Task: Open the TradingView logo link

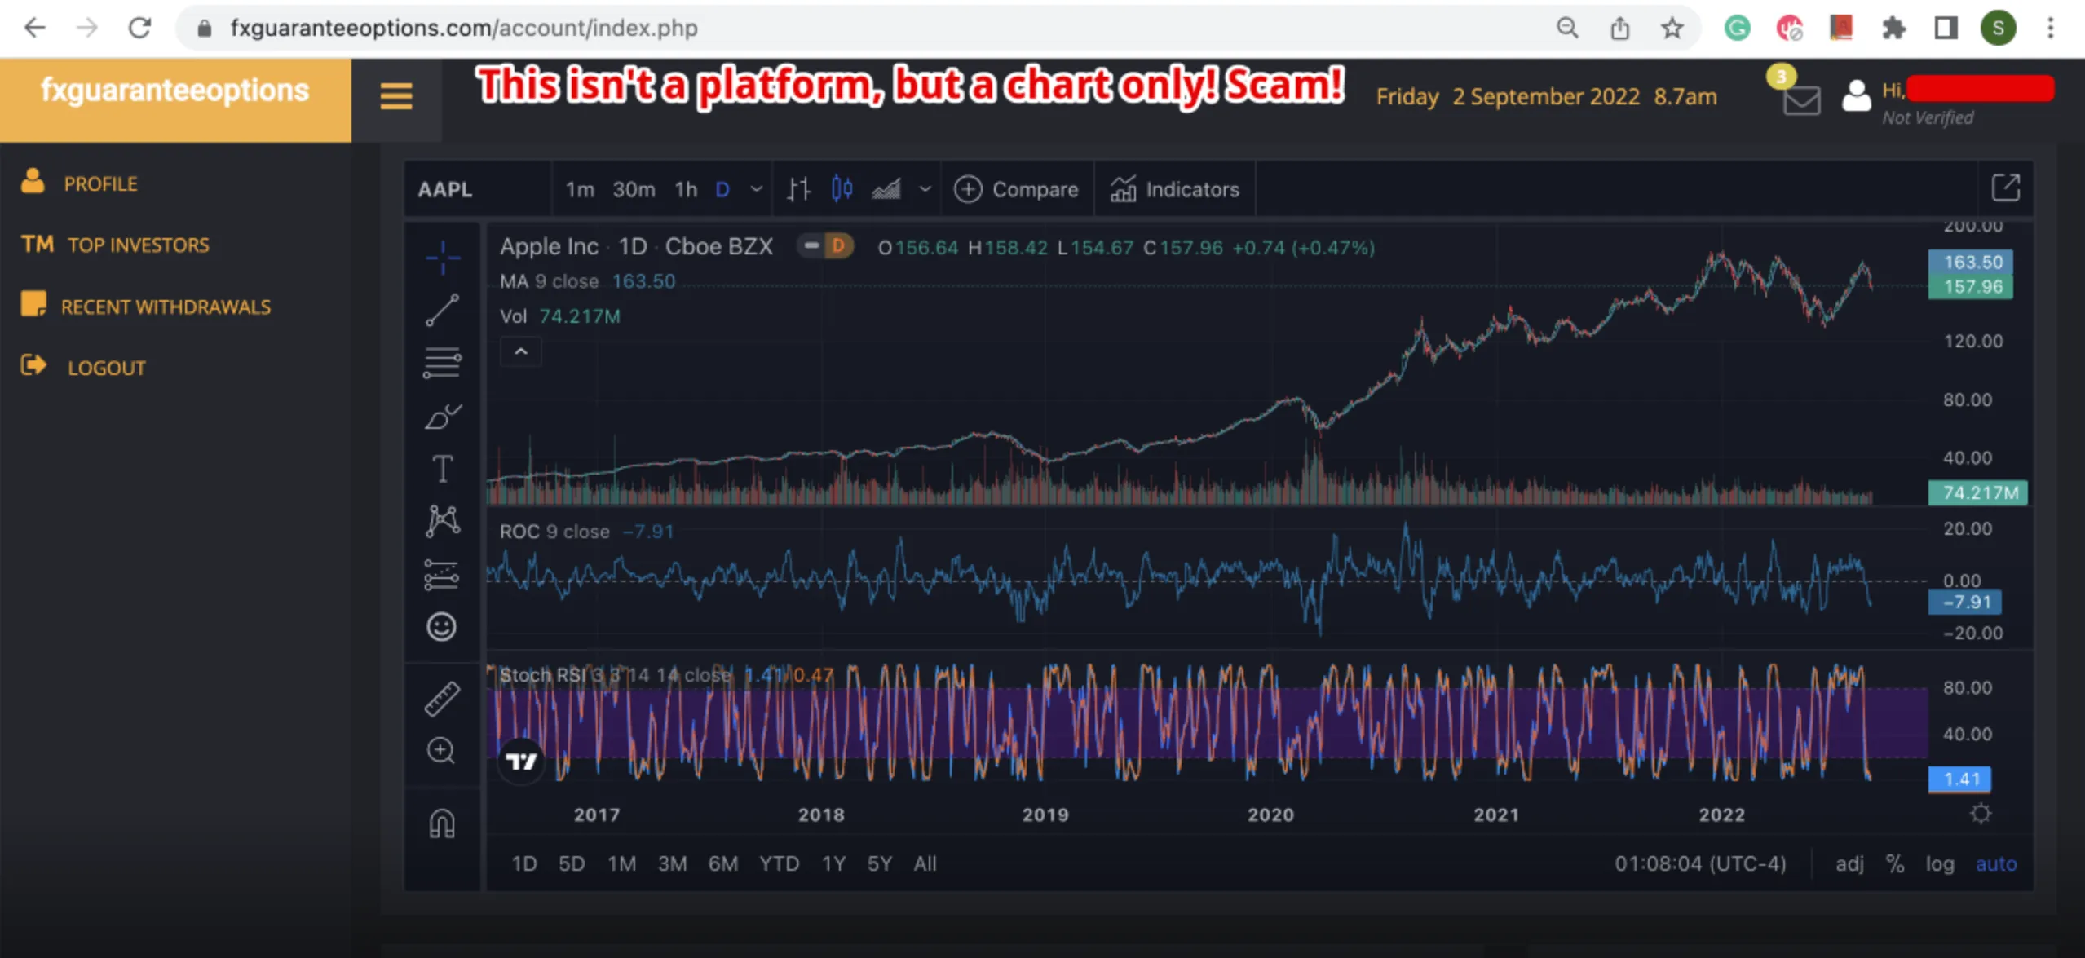Action: (x=521, y=762)
